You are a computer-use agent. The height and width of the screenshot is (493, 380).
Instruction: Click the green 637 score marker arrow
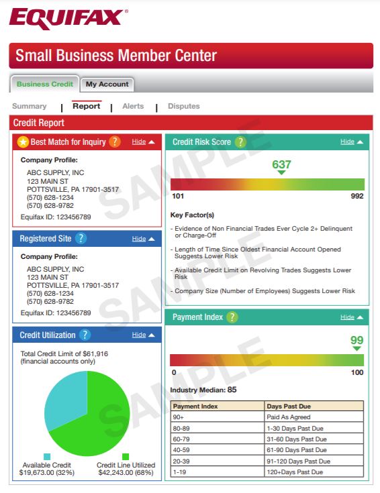281,172
